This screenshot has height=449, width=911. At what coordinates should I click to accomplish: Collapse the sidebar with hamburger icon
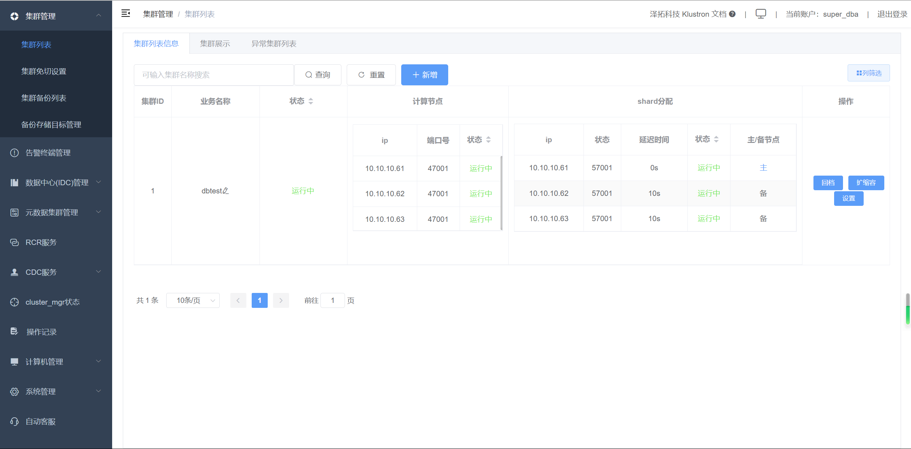(126, 14)
